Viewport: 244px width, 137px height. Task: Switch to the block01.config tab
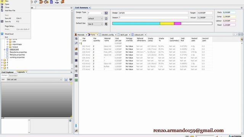click(x=108, y=35)
